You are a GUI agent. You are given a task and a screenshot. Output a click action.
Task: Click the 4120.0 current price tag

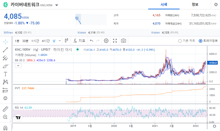click(x=213, y=63)
